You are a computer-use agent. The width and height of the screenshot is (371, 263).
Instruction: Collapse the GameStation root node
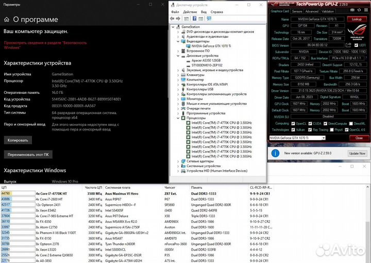(173, 27)
